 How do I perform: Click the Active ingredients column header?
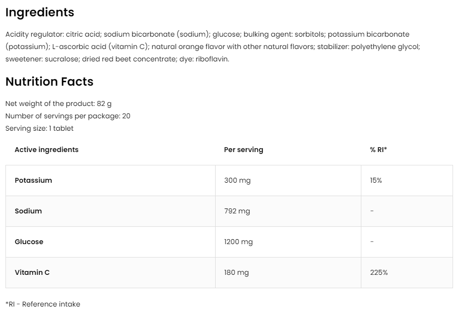[47, 150]
